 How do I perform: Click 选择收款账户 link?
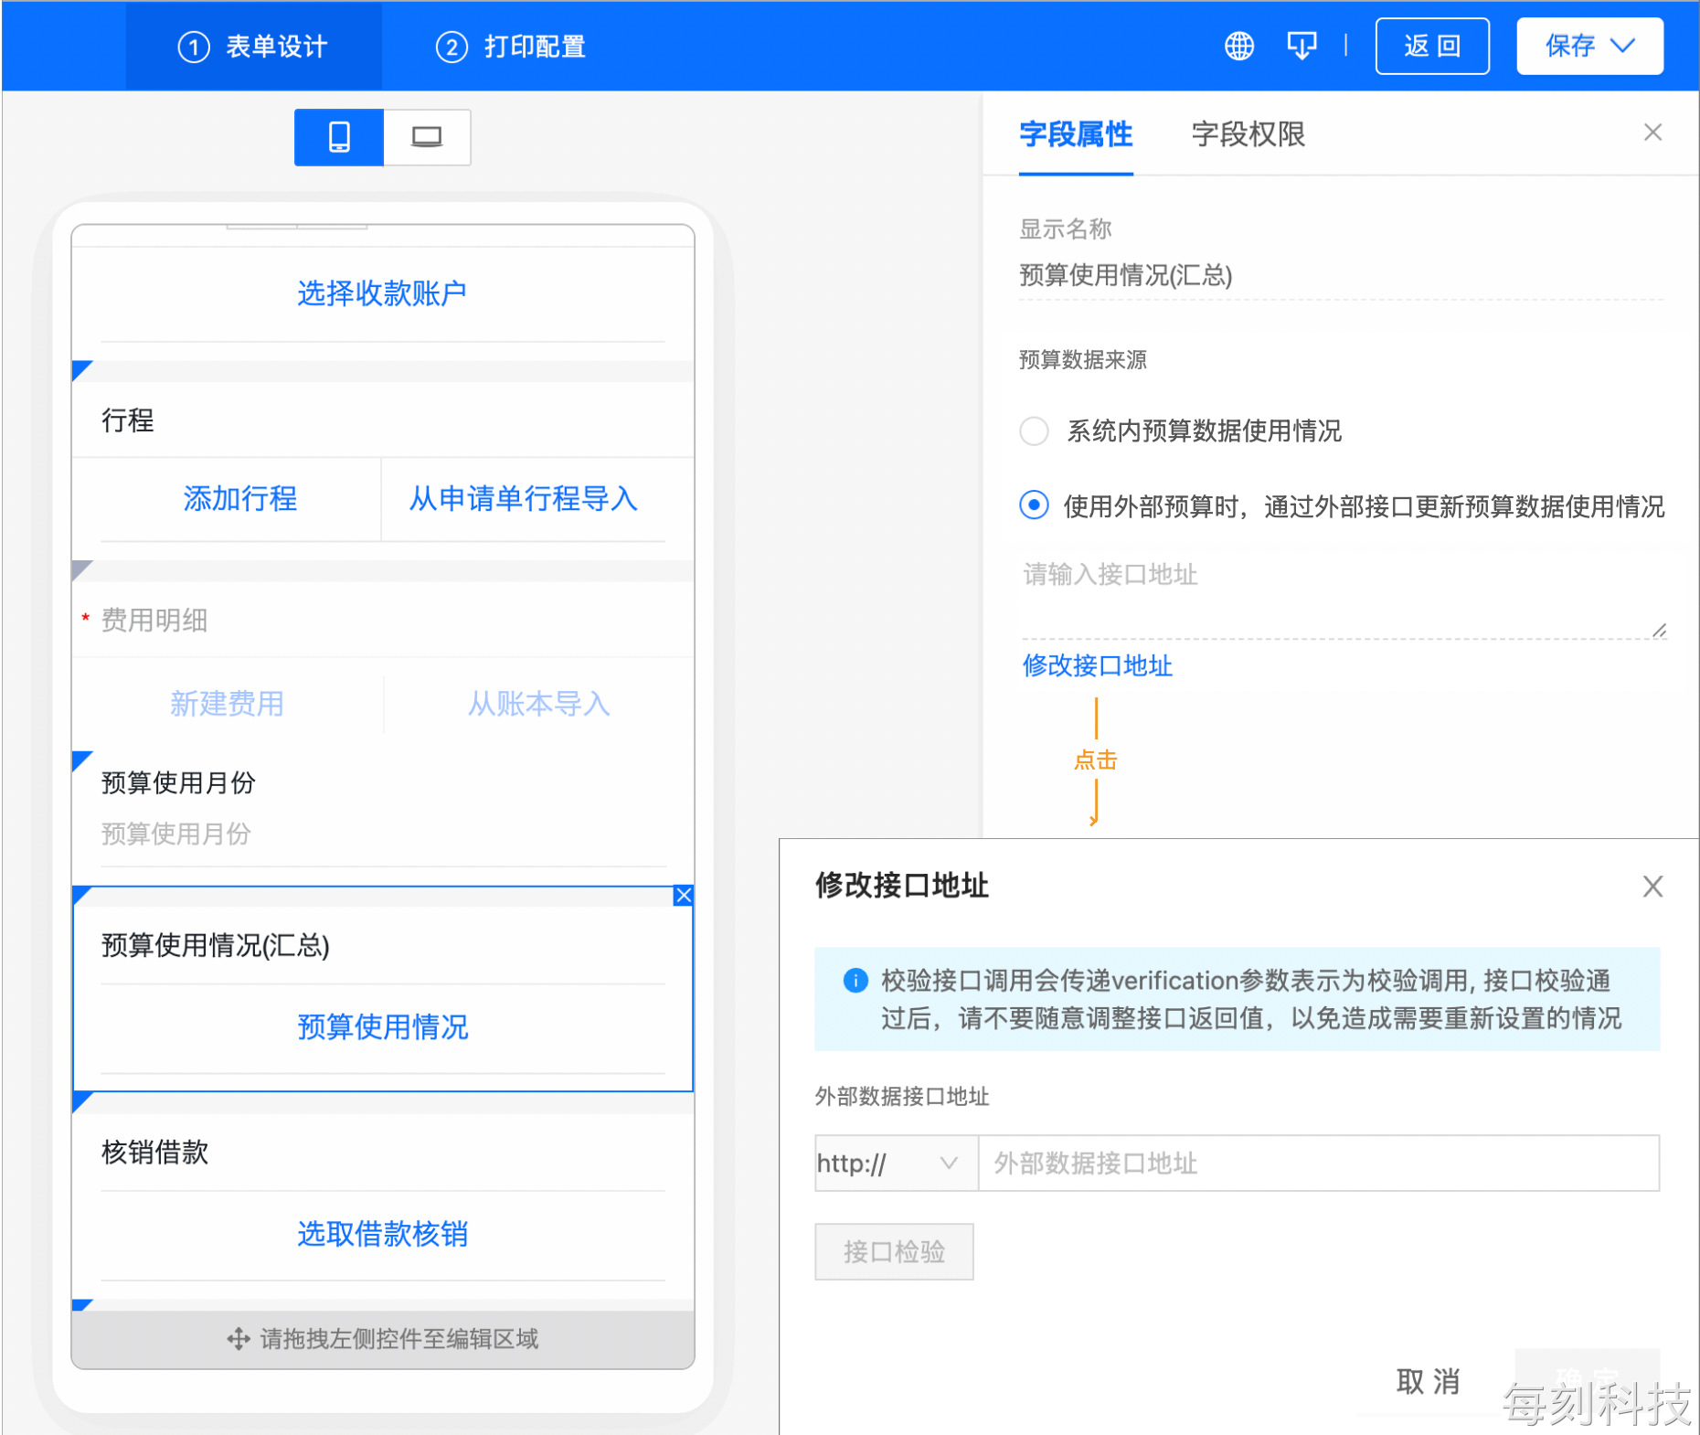(x=382, y=293)
